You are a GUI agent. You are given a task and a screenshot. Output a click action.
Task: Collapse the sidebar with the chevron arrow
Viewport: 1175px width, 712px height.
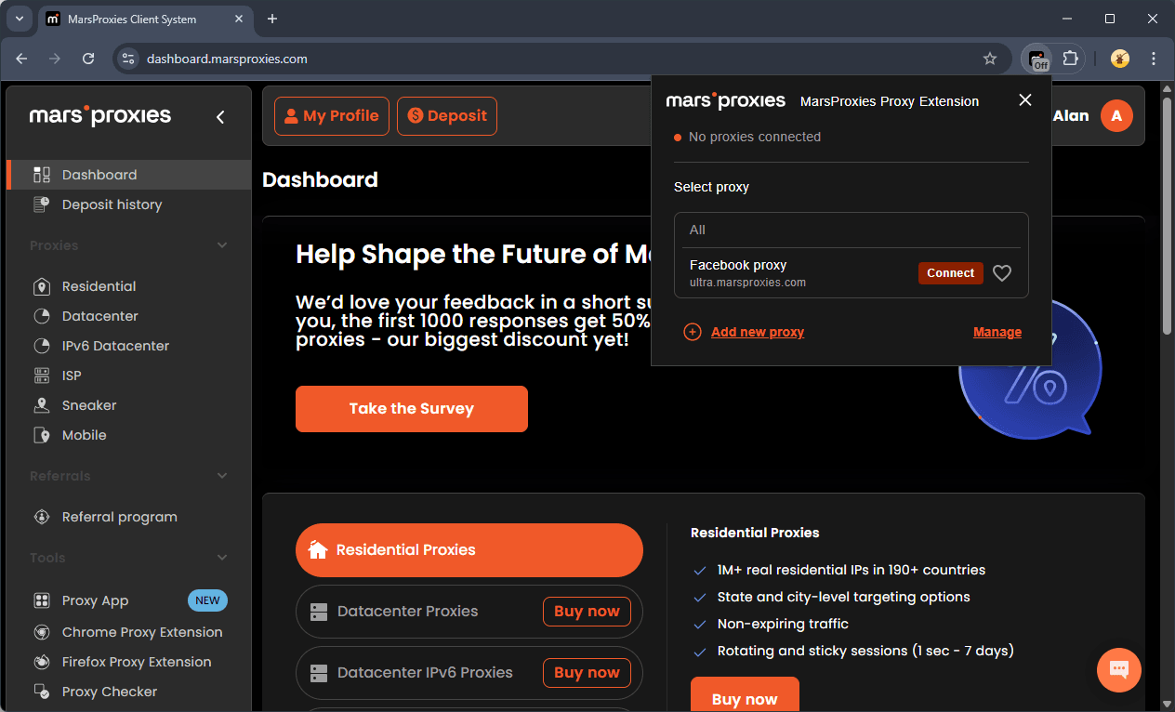[220, 117]
